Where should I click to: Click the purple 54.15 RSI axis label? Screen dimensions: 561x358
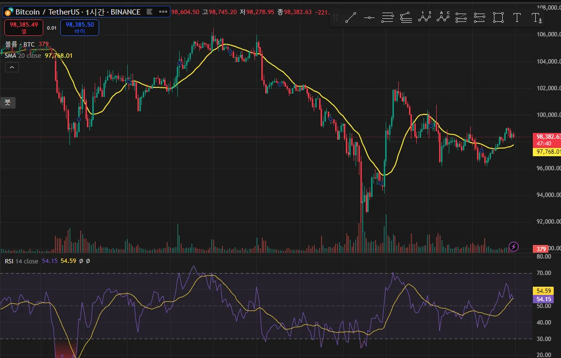pos(544,299)
